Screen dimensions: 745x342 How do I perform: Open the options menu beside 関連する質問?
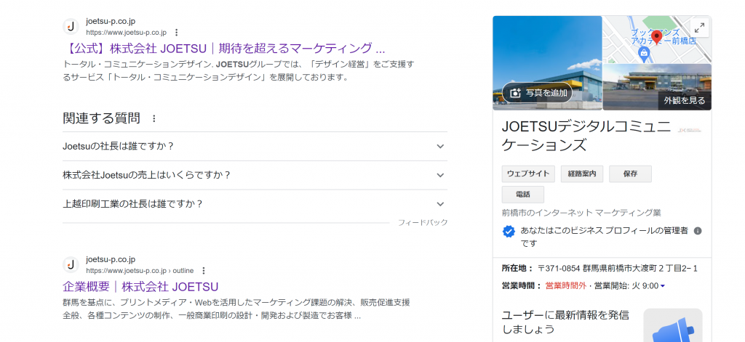click(x=154, y=118)
